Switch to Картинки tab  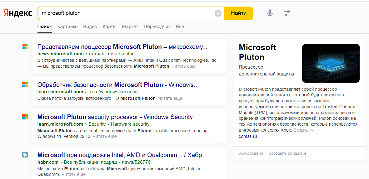(67, 27)
